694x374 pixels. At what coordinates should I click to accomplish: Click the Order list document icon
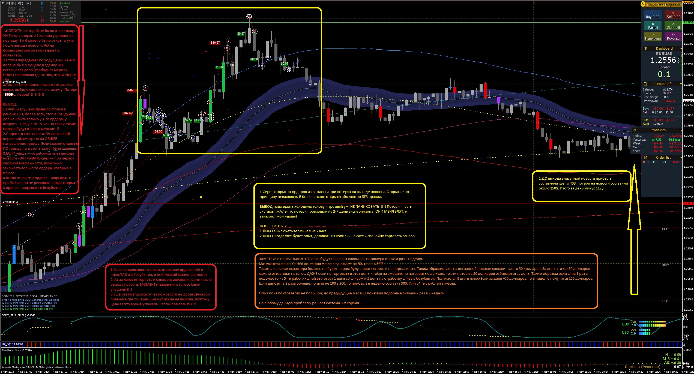point(646,158)
